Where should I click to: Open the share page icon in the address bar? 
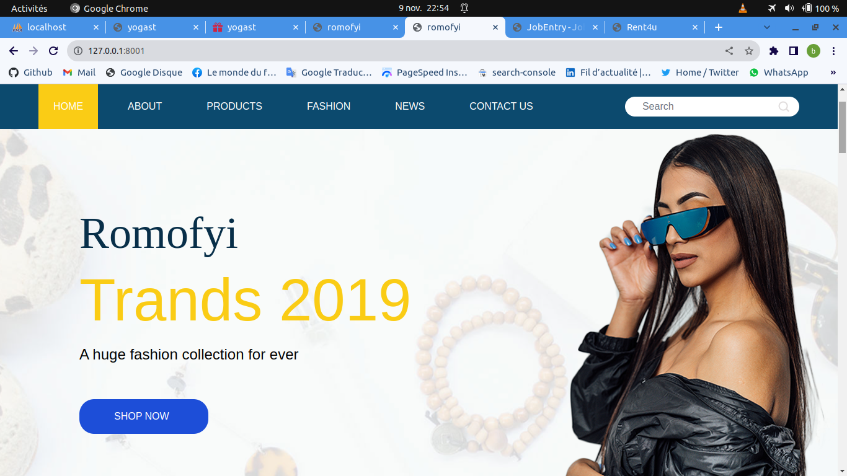[729, 51]
